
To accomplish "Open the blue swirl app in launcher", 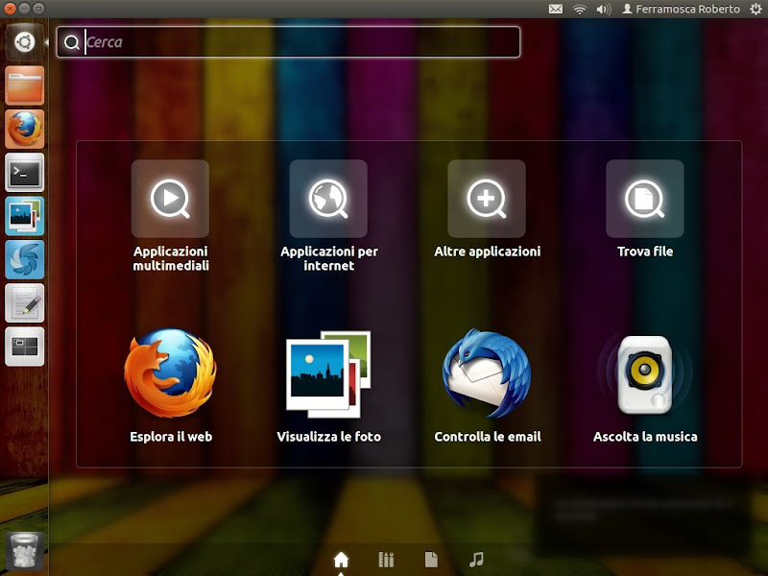I will (25, 259).
